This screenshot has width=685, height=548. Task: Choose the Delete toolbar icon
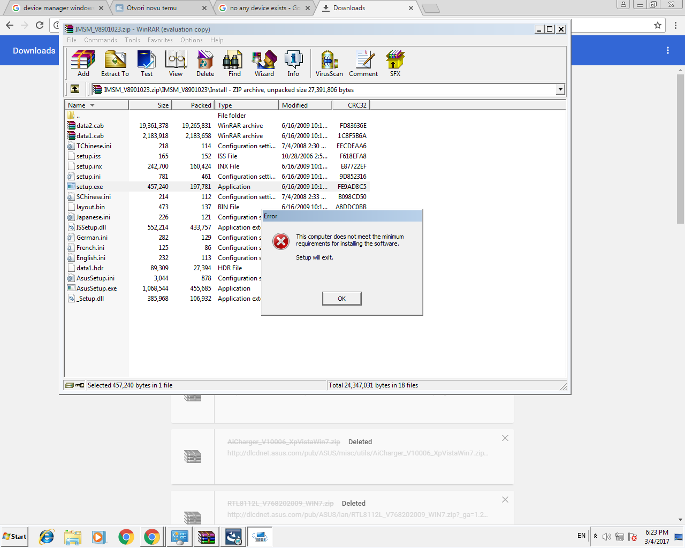tap(205, 64)
